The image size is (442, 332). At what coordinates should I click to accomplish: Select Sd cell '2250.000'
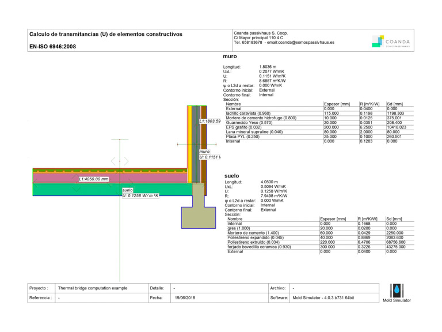pyautogui.click(x=395, y=233)
